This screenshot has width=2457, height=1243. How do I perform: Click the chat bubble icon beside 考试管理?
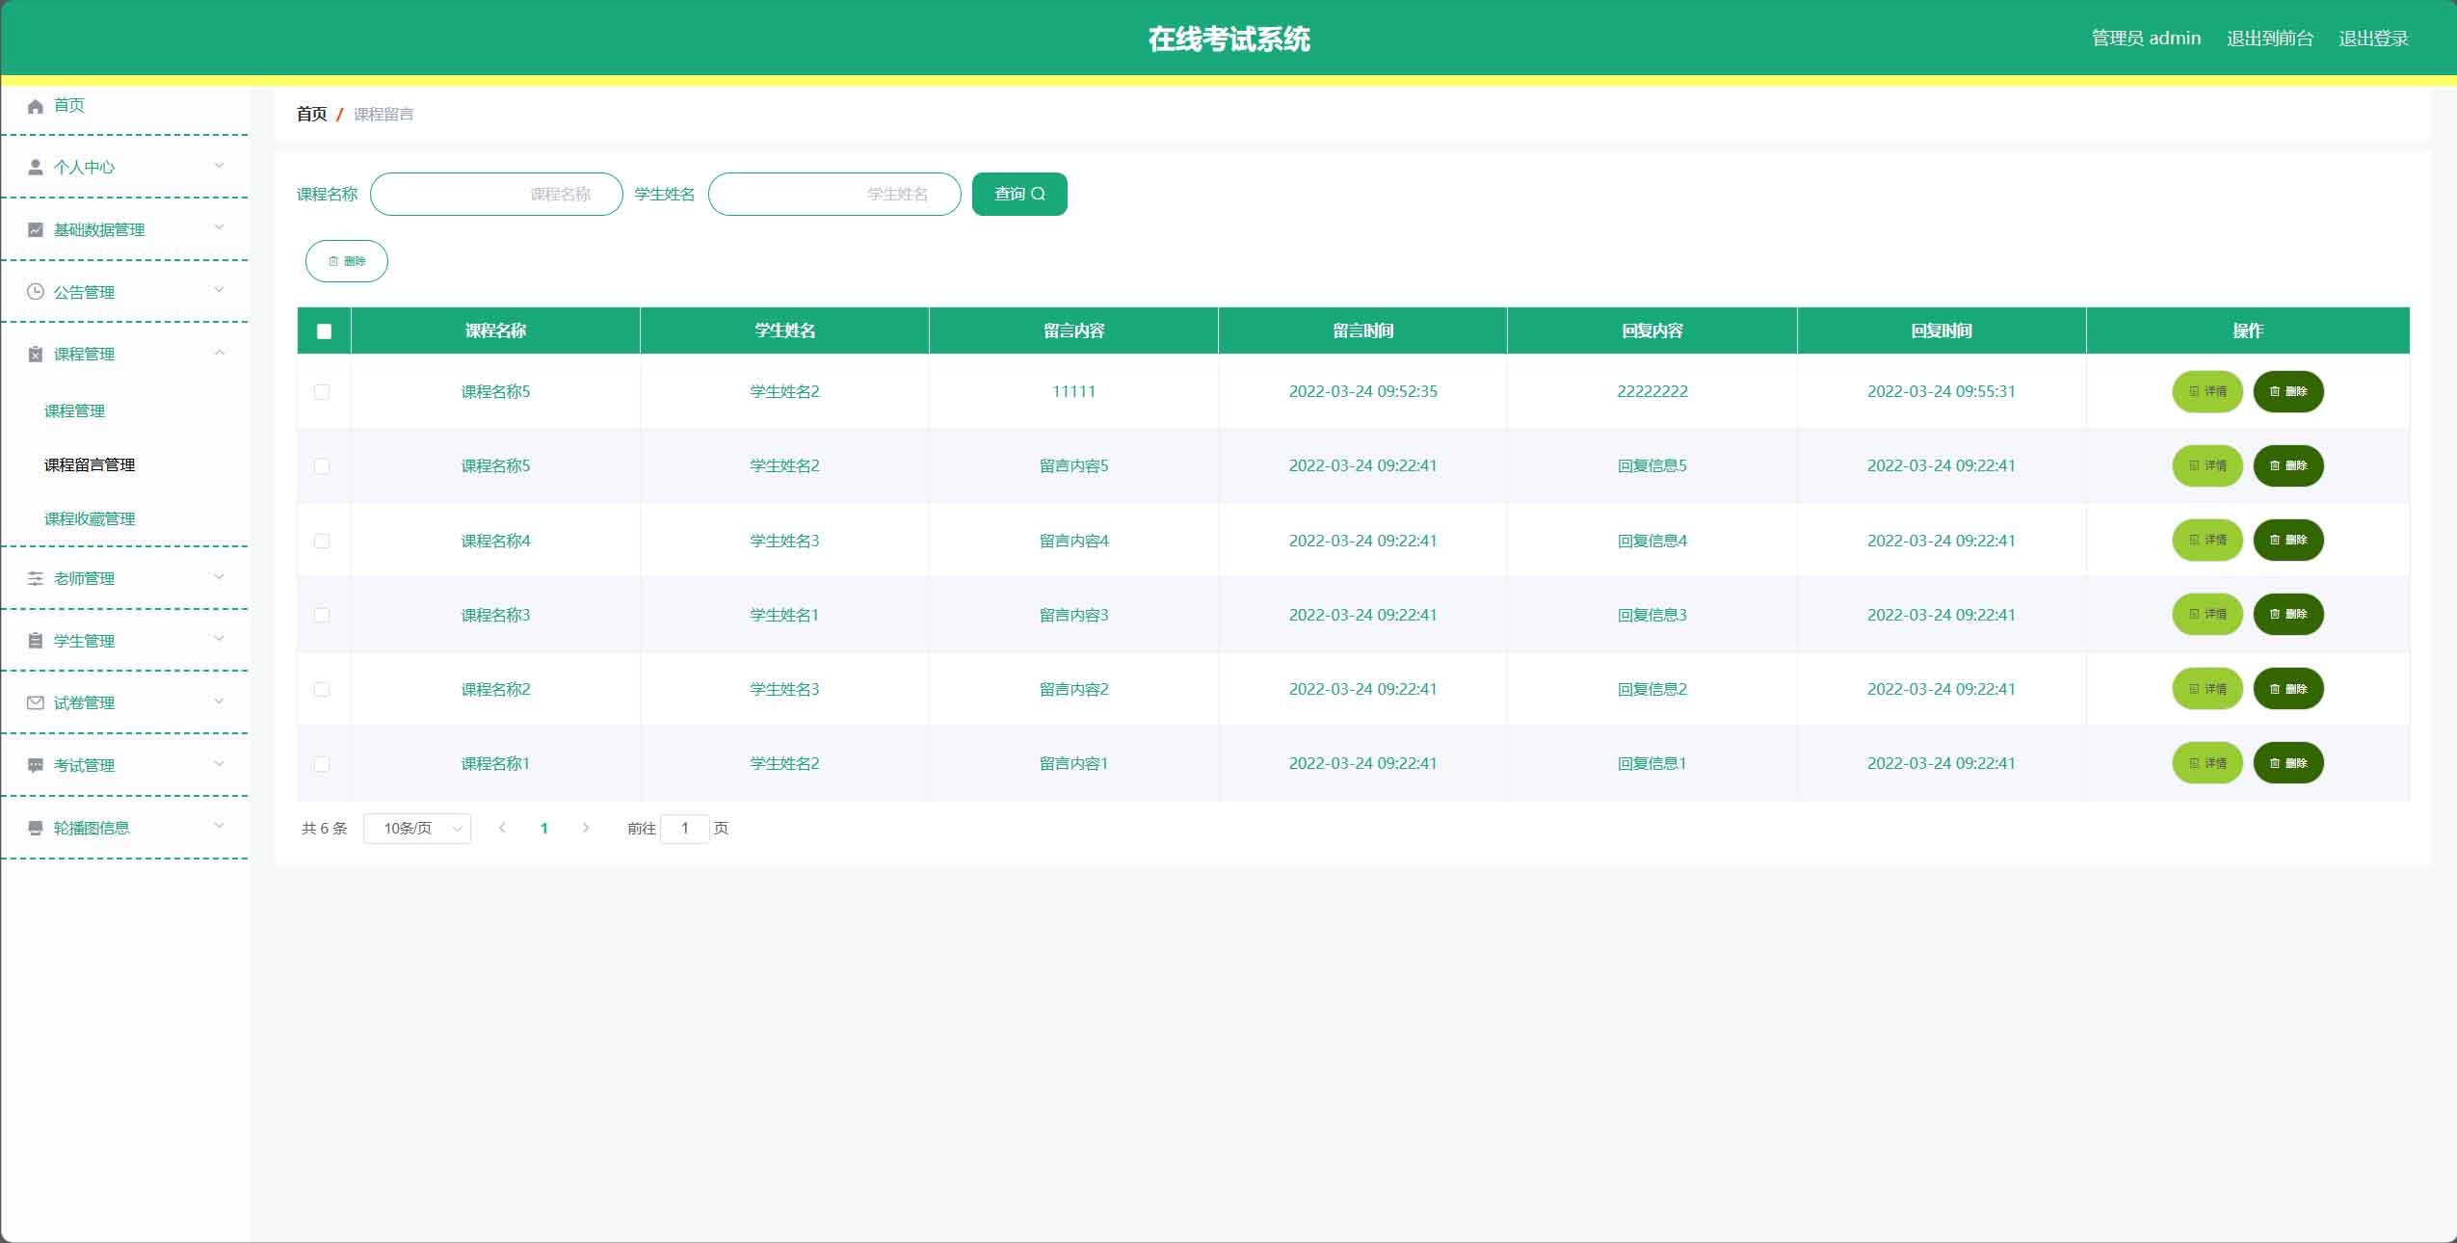pos(36,765)
